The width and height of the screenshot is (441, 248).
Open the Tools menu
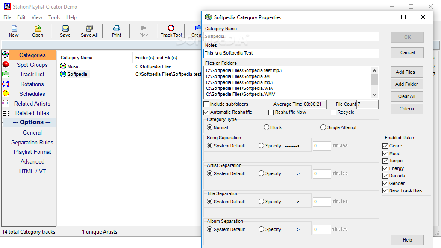coord(54,17)
